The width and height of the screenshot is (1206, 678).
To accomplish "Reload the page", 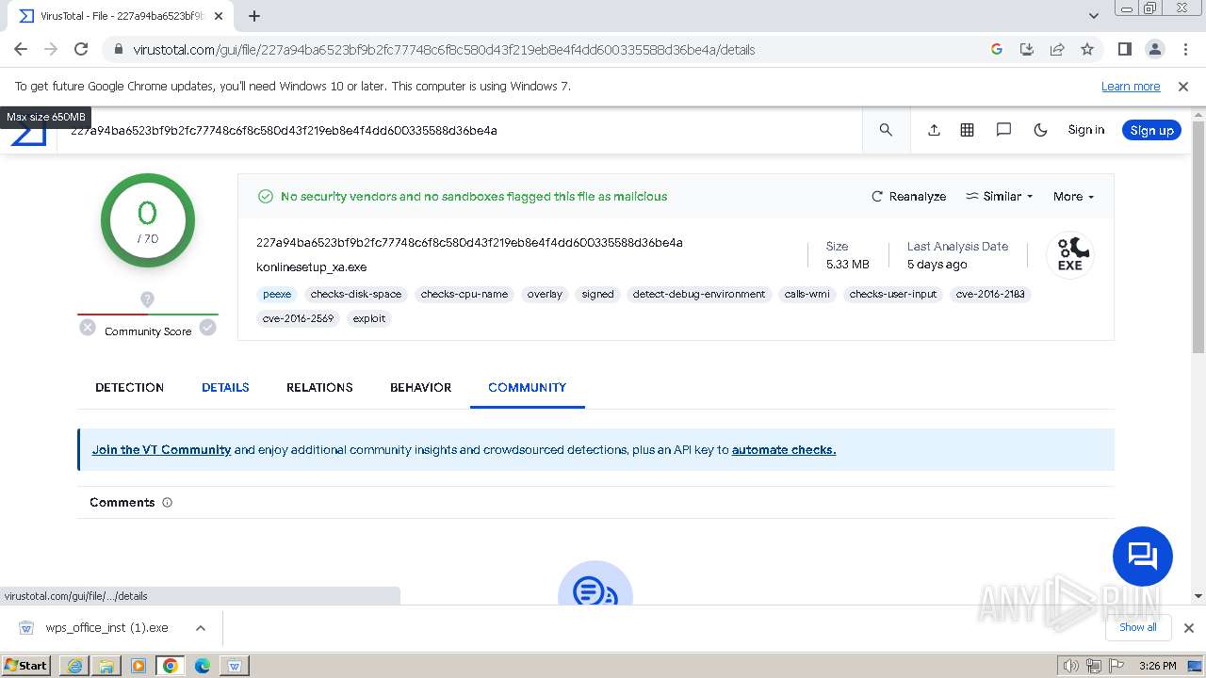I will coord(81,49).
